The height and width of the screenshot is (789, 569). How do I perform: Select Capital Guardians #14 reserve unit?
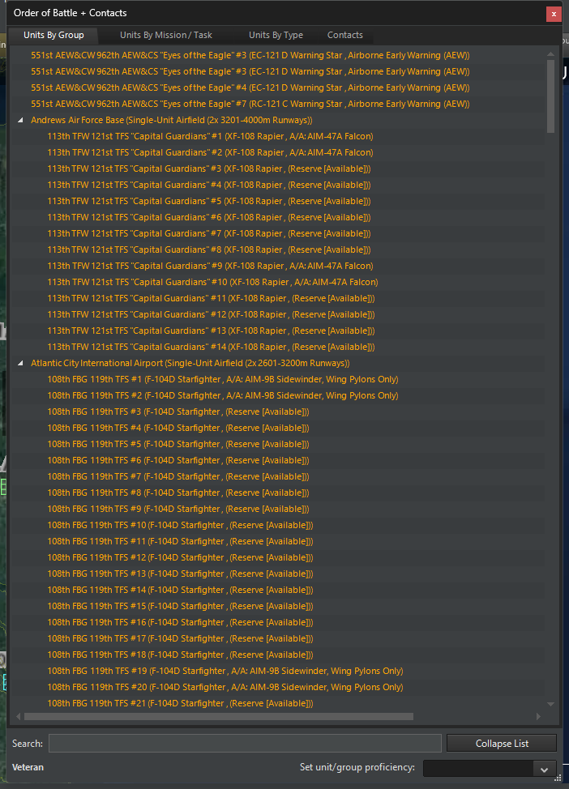tap(211, 347)
